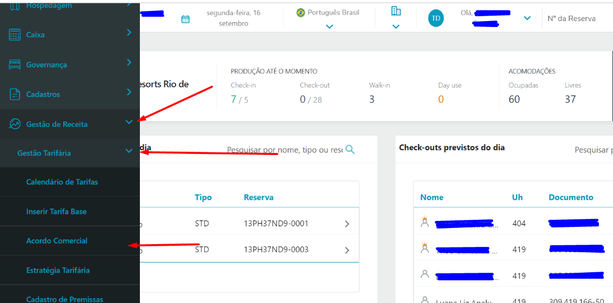Click the check-ins search input
The height and width of the screenshot is (303, 613).
285,150
